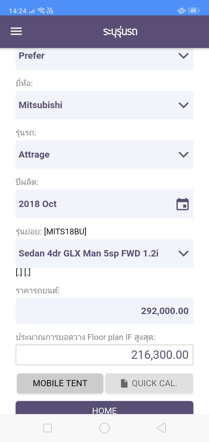Open the Mitsubishi brand dropdown

point(104,105)
